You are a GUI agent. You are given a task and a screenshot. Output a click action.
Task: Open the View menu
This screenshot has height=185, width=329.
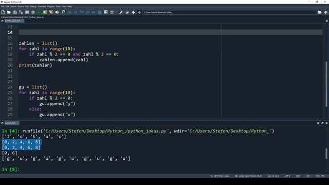click(64, 7)
